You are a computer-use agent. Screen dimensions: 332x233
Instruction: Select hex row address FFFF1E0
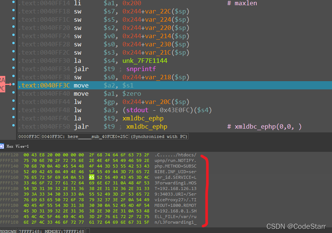pos(9,222)
